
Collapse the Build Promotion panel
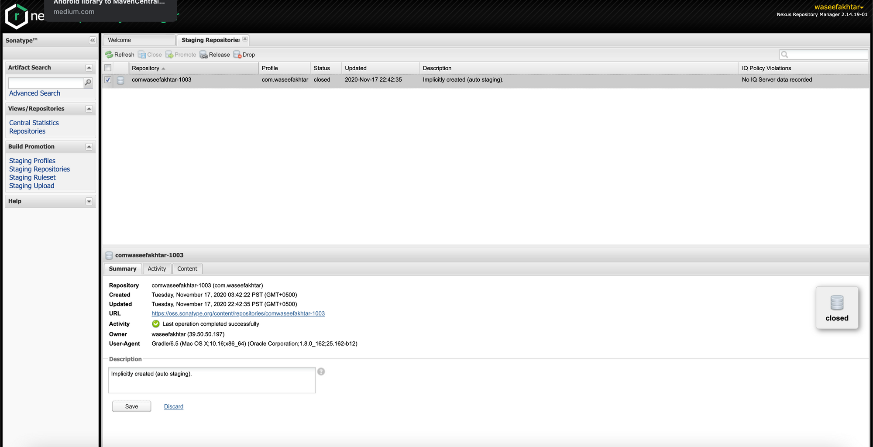coord(89,147)
